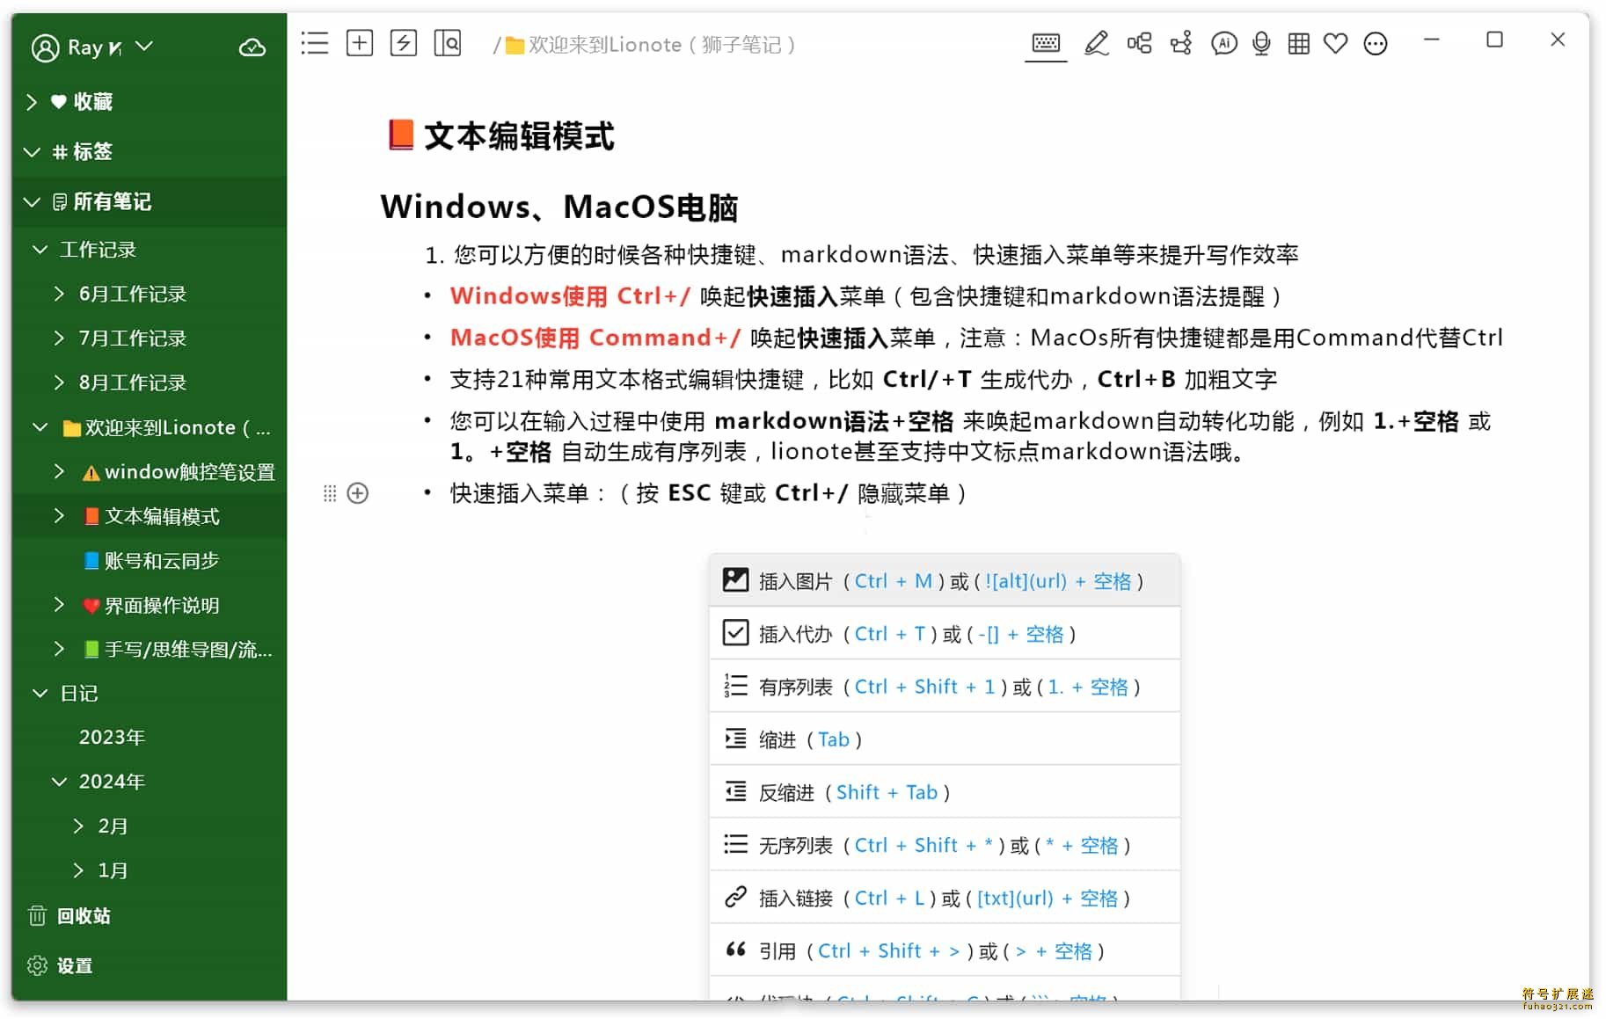Click the quote marks icon

[735, 950]
